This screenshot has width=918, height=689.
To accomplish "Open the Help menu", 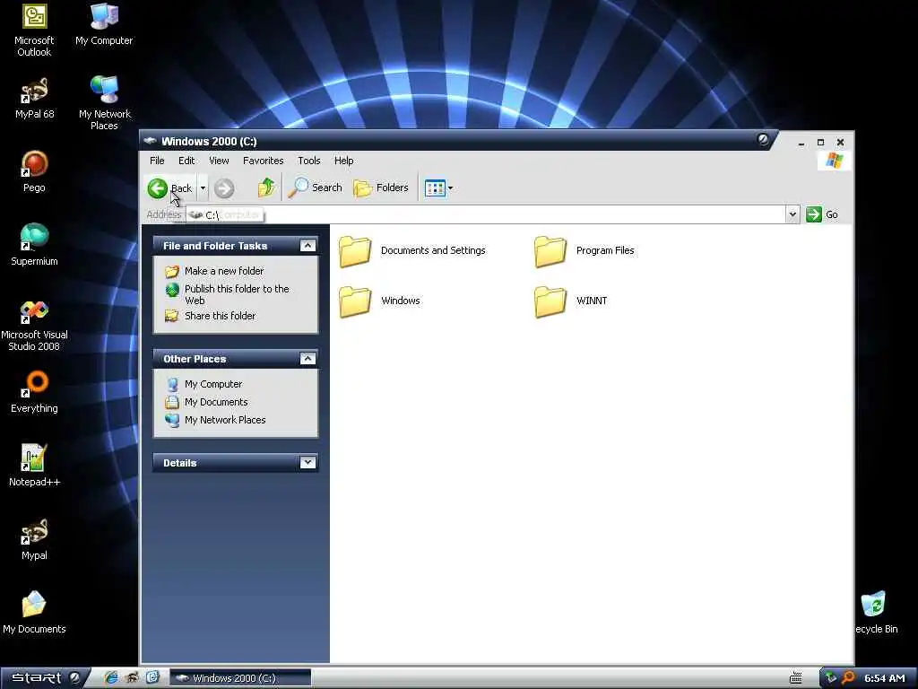I will click(x=343, y=161).
